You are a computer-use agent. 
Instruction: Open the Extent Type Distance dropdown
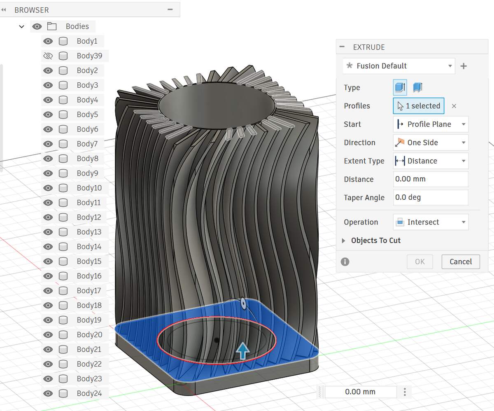tap(431, 161)
